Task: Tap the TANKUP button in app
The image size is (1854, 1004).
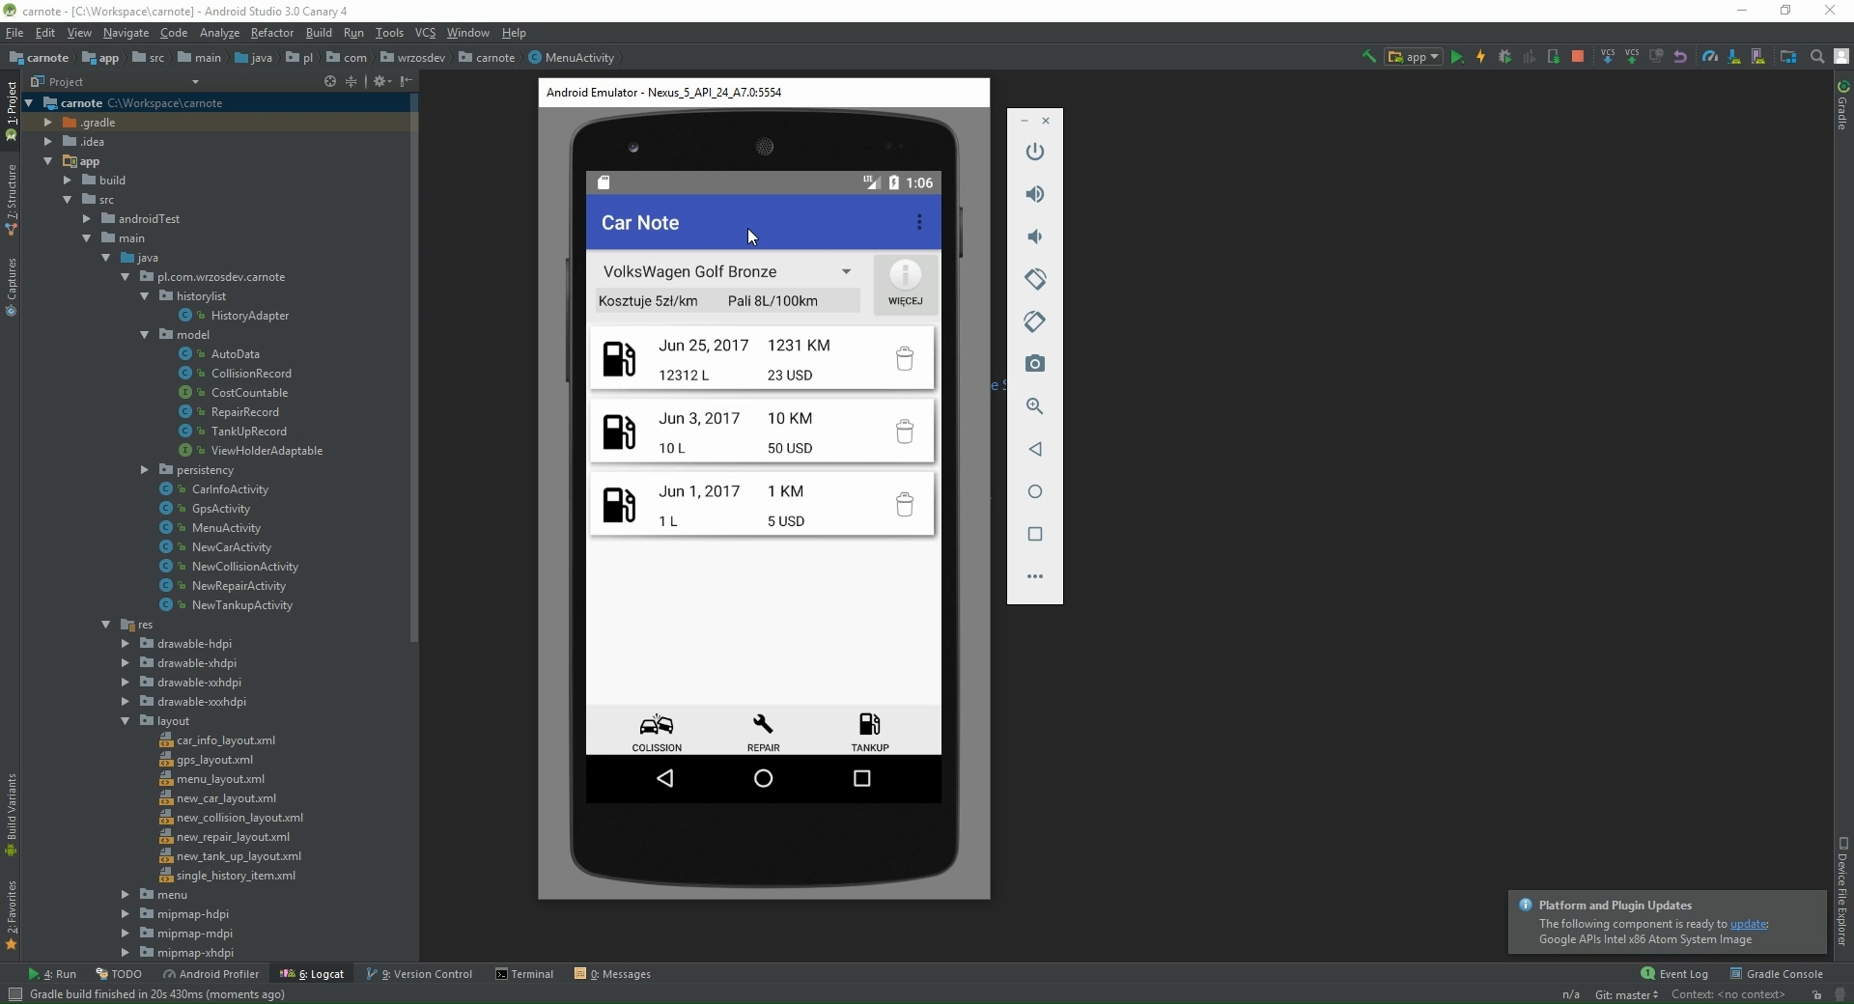Action: point(869,732)
